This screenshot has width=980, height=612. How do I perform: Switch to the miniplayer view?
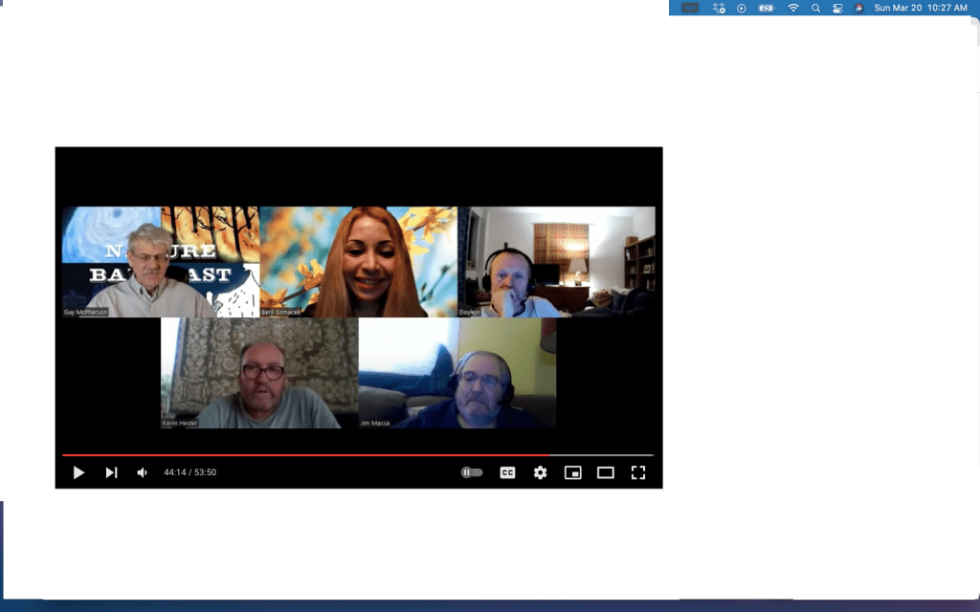coord(572,472)
